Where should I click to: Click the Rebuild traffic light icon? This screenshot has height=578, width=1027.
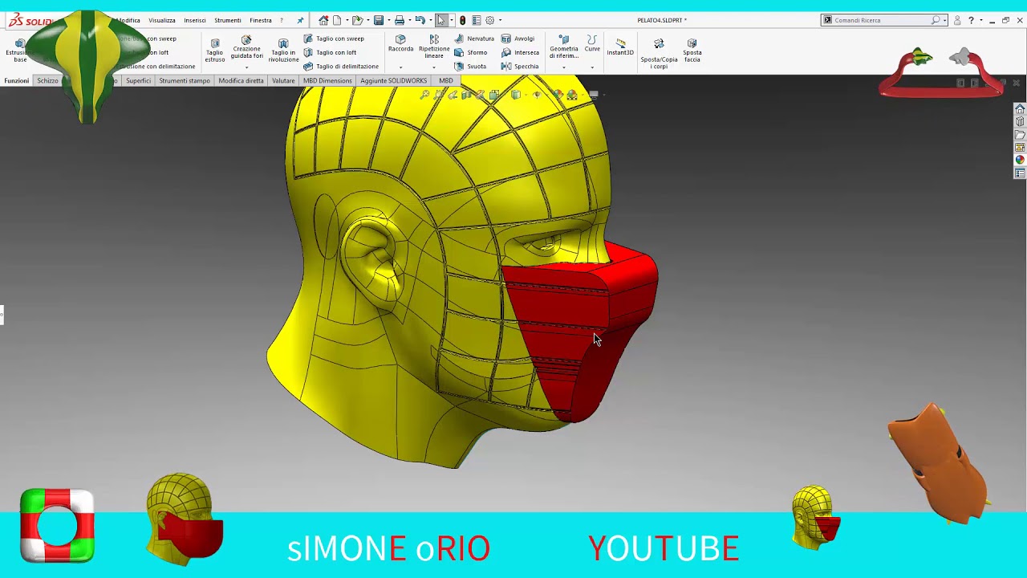coord(462,20)
